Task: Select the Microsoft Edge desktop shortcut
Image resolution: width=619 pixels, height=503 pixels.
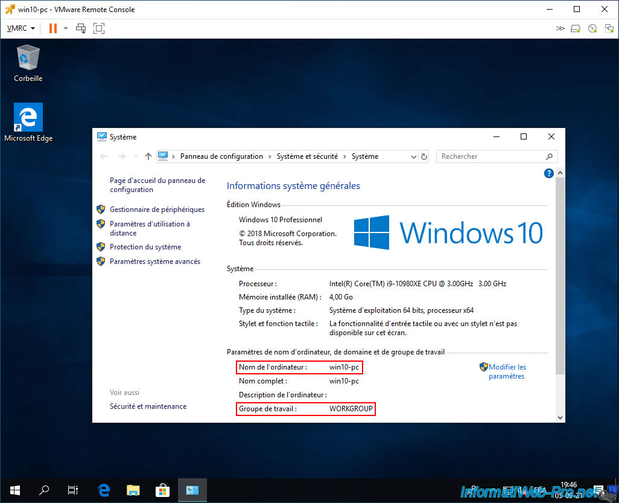Action: tap(28, 123)
